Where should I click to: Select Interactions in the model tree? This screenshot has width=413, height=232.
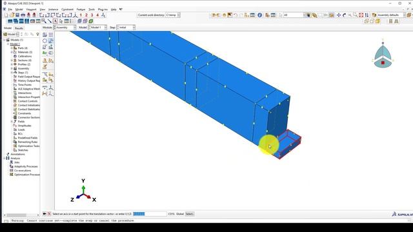(25, 93)
